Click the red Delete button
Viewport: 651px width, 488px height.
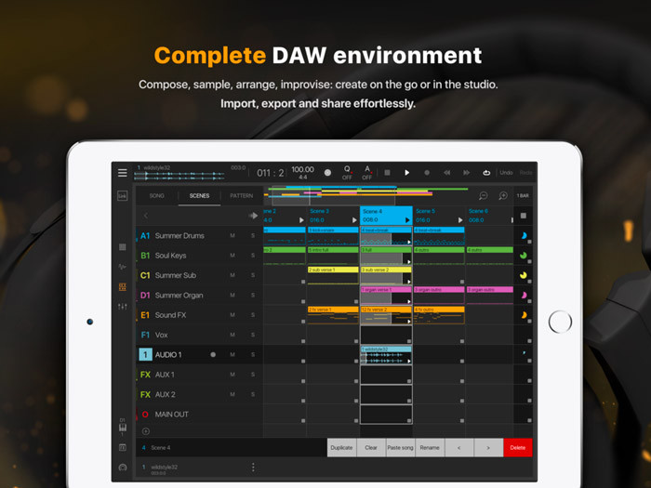tap(518, 448)
